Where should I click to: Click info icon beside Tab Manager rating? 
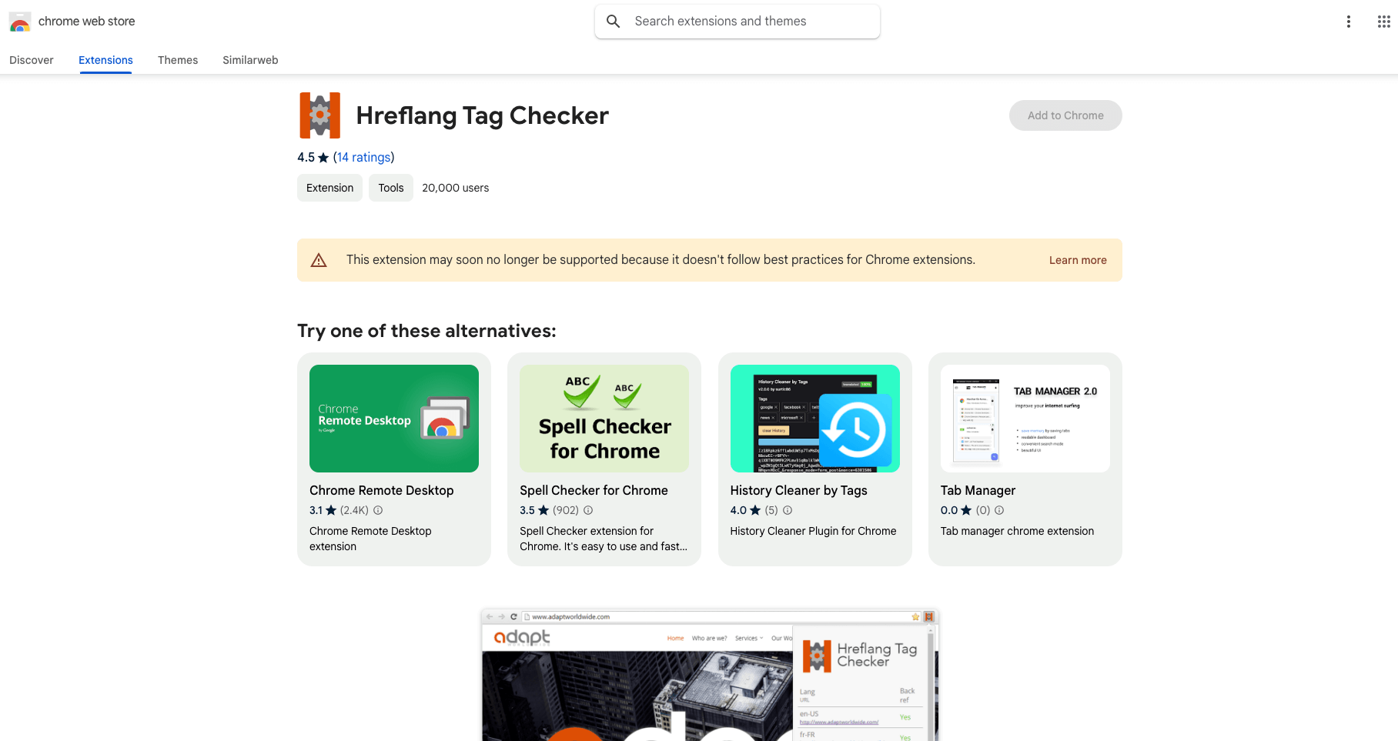pyautogui.click(x=999, y=510)
